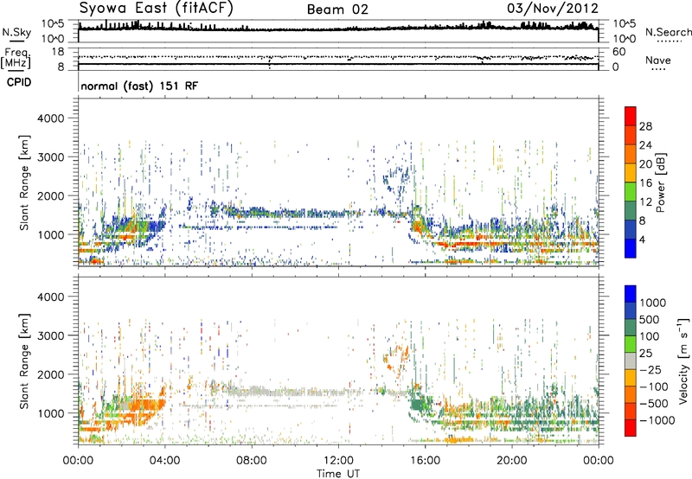Click the velocity colorbar value '-1000'
This screenshot has height=479, width=692.
pos(657,420)
